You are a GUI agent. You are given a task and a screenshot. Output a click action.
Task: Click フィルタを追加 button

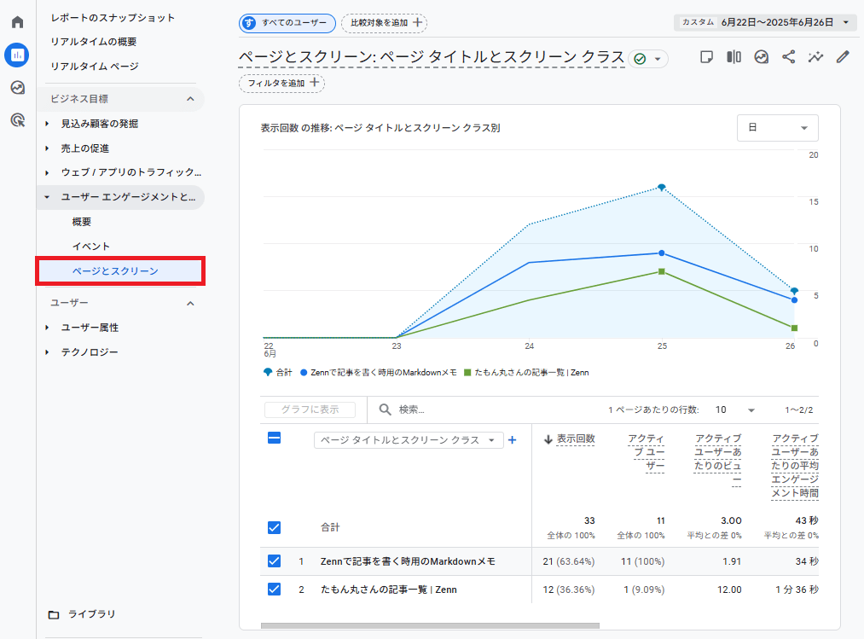point(281,83)
